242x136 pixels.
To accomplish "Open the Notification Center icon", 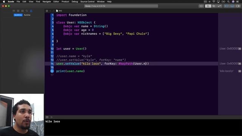I will coord(237,2).
